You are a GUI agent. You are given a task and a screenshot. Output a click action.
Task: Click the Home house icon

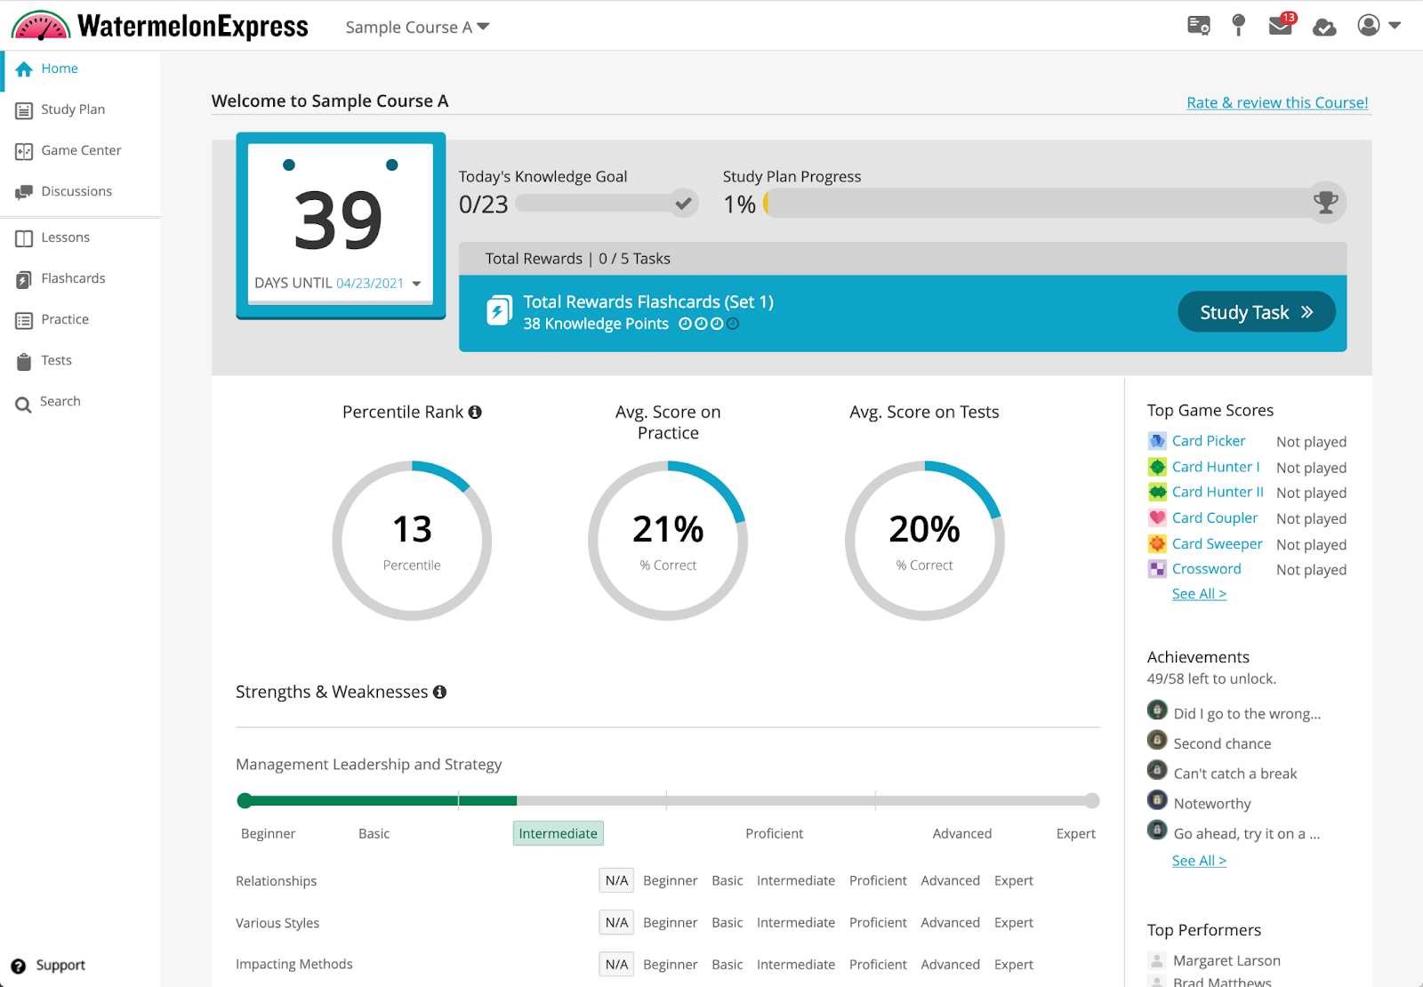24,69
